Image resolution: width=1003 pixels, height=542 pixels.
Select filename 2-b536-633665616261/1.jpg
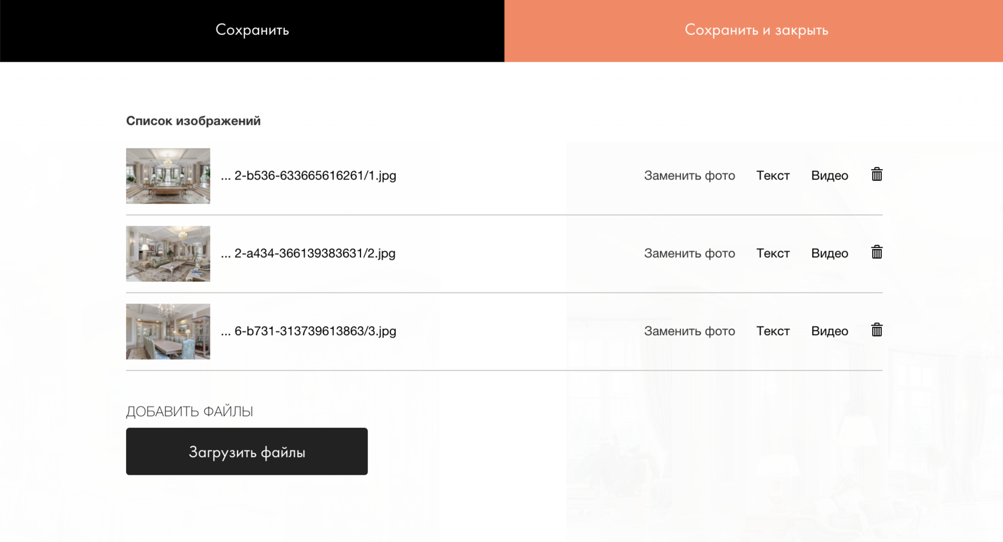click(314, 175)
